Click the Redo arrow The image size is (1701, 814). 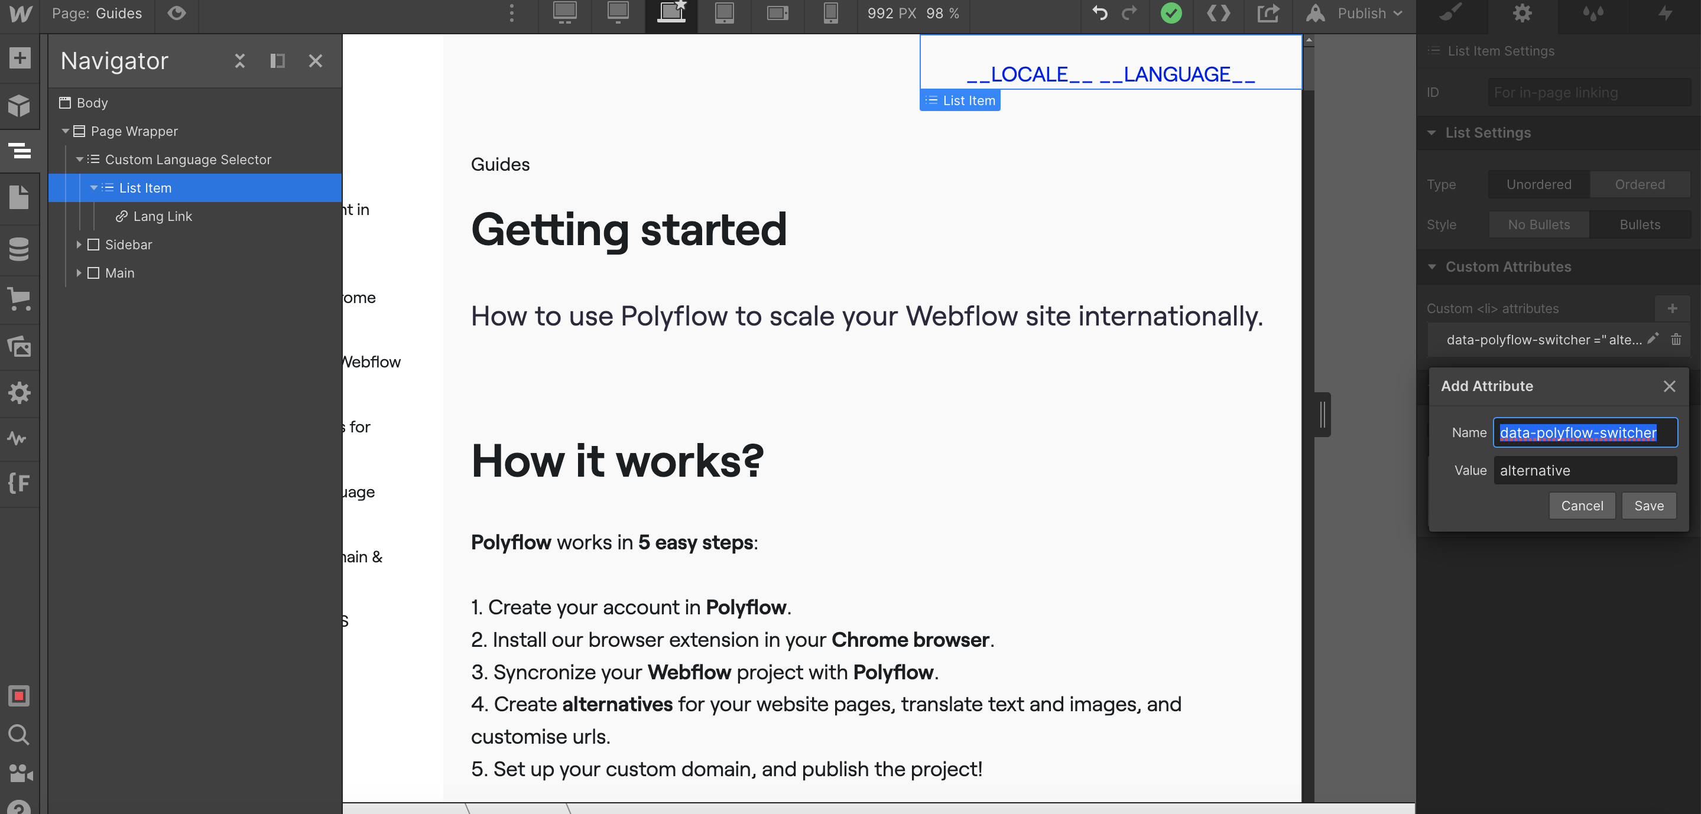tap(1130, 13)
